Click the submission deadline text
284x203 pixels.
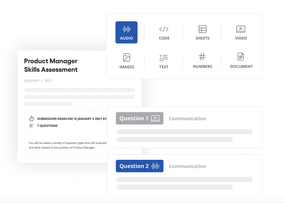point(72,119)
